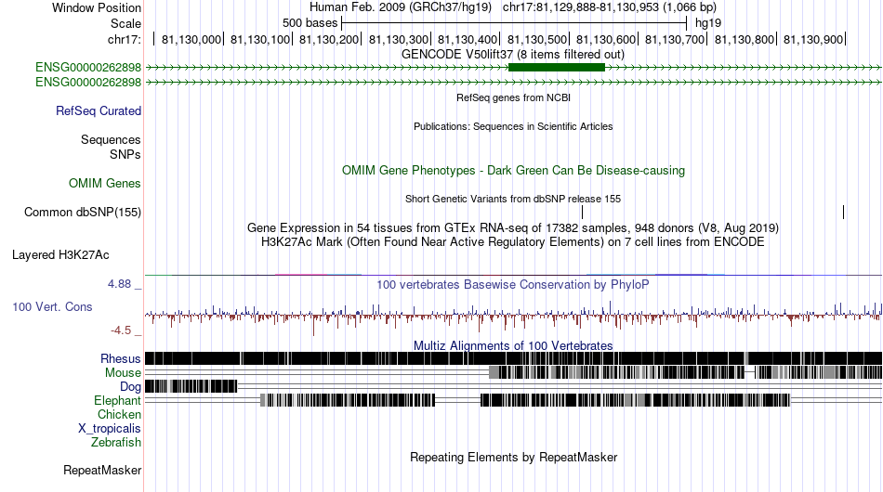
Task: Click the Dog alignment label
Action: pyautogui.click(x=130, y=386)
